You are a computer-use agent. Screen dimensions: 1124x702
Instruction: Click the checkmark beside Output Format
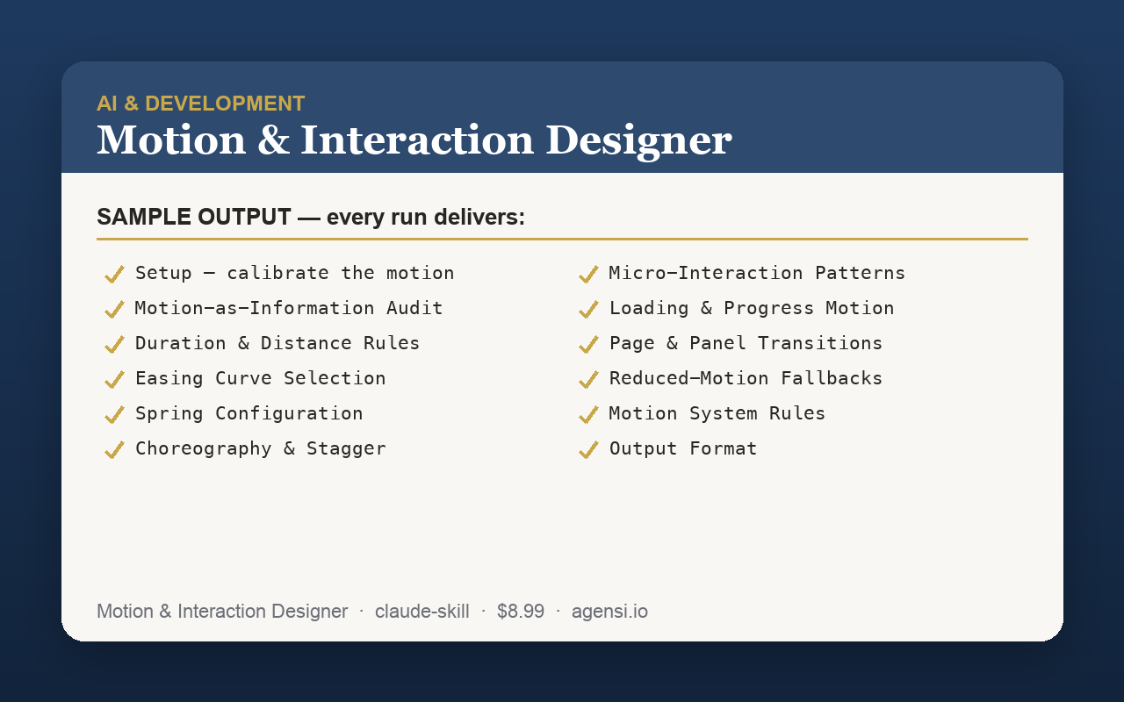(x=588, y=450)
